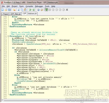
Task: Click the New file icon
Action: click(3, 10)
